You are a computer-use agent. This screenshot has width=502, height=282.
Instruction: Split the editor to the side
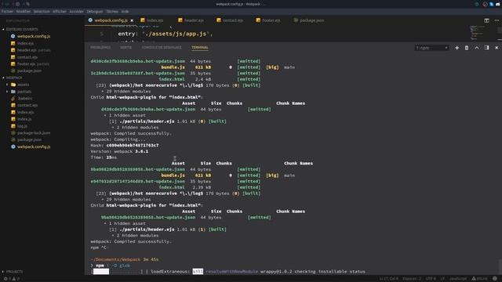(x=486, y=20)
